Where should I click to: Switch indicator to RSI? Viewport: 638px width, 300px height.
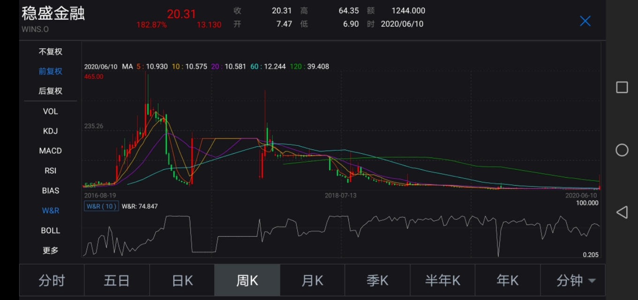point(50,171)
